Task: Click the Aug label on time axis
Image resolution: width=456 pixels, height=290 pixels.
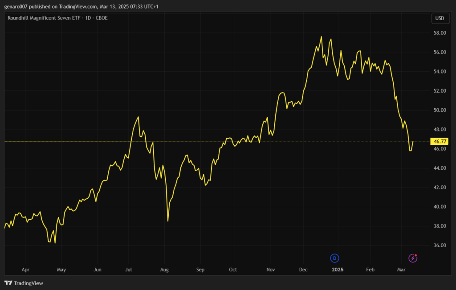Action: click(164, 270)
